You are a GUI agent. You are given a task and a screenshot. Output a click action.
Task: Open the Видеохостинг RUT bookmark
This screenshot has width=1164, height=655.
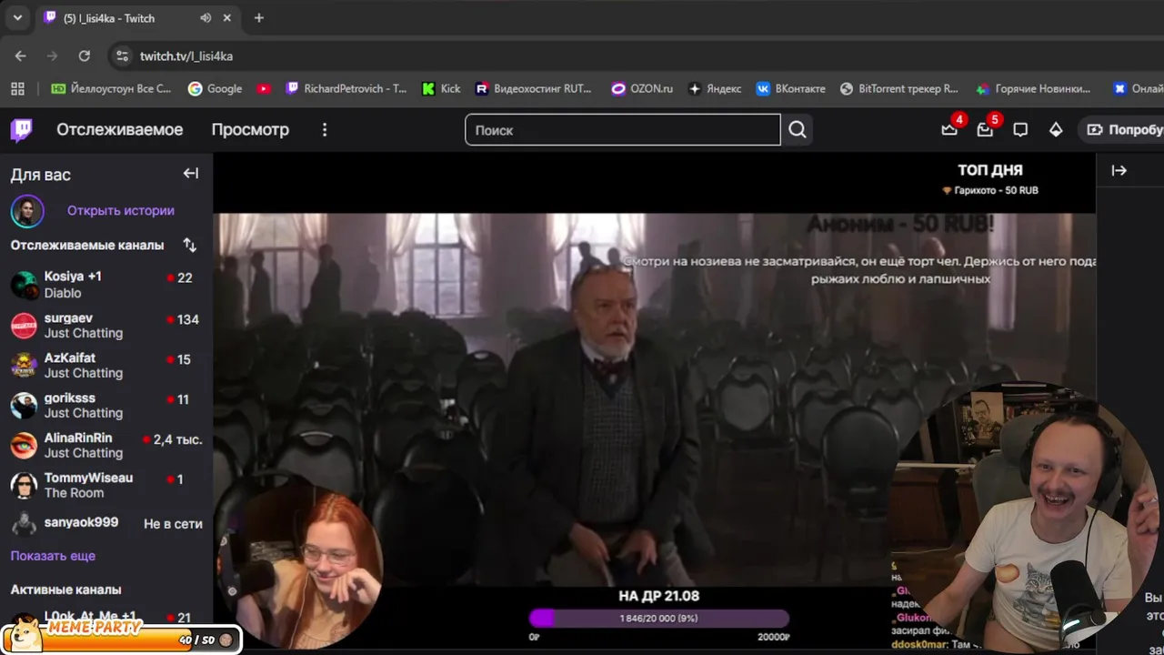tap(534, 88)
